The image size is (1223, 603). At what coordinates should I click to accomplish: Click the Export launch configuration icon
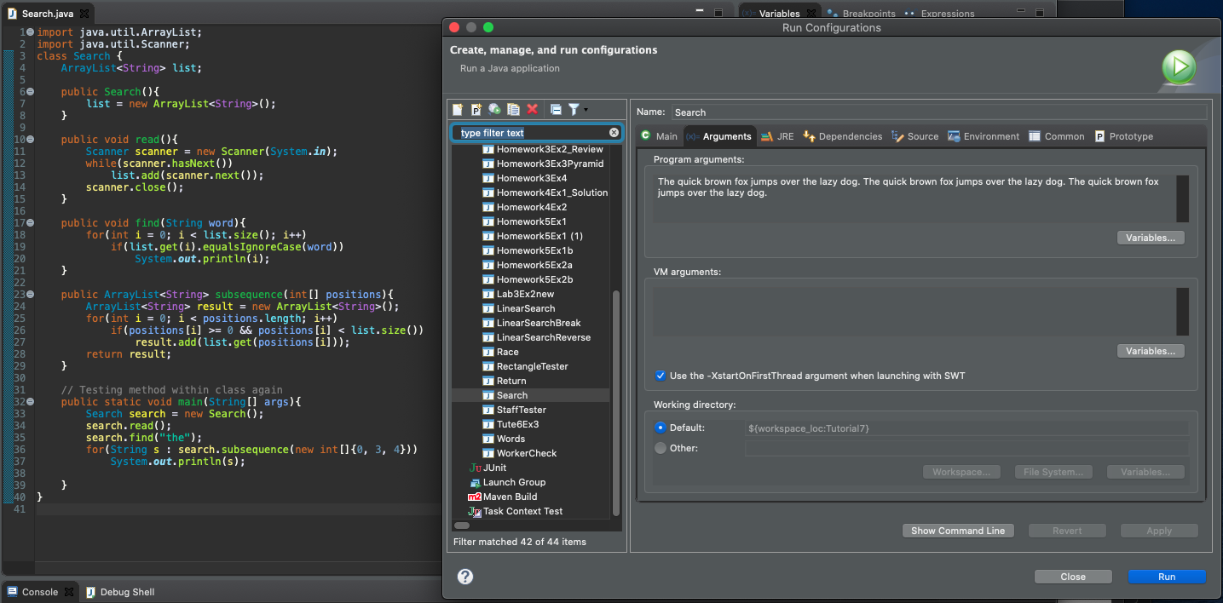(x=495, y=109)
